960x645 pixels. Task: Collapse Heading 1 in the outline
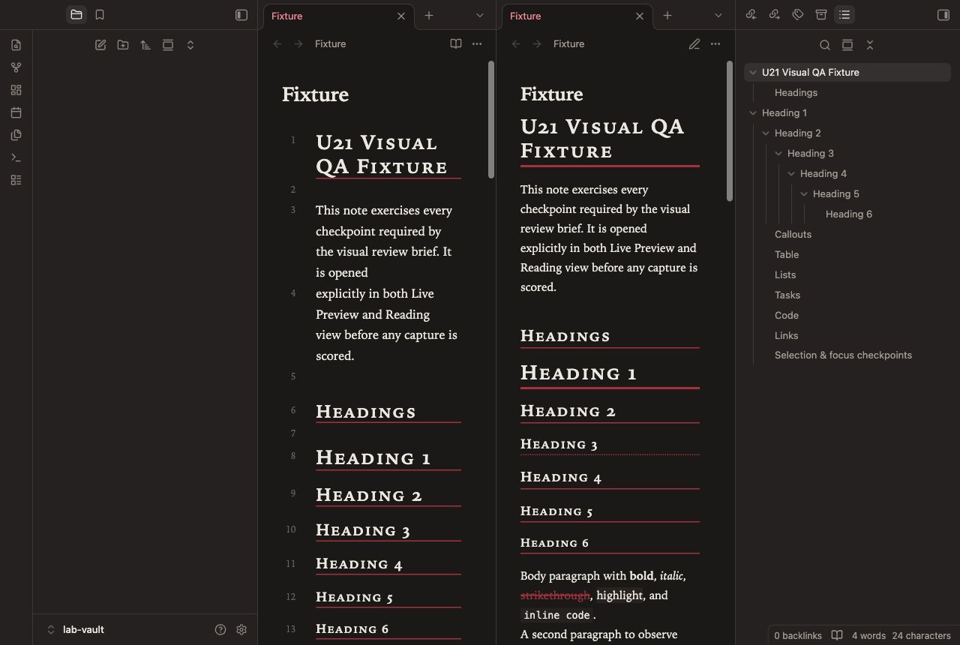pyautogui.click(x=753, y=113)
